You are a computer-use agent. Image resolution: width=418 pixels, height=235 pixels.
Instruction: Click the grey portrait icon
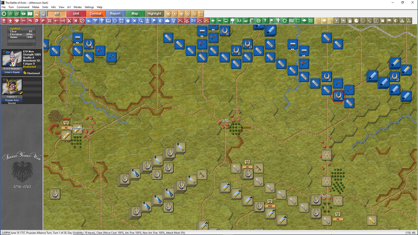coord(43,13)
